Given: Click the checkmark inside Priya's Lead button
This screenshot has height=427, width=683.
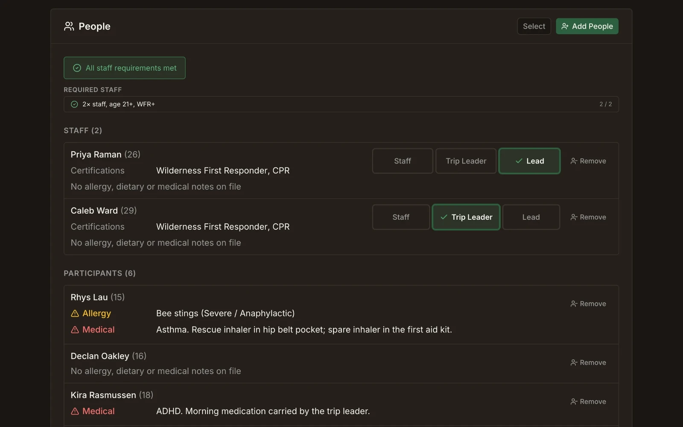Looking at the screenshot, I should [519, 161].
